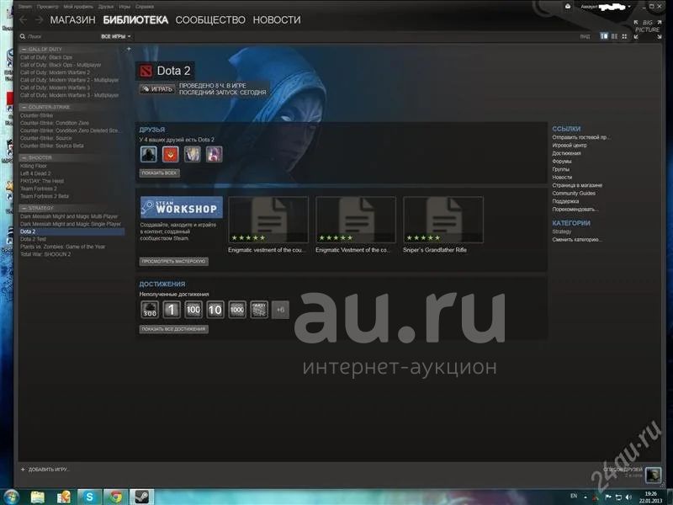The height and width of the screenshot is (505, 673).
Task: Show the +6 remaining achievements
Action: point(281,310)
